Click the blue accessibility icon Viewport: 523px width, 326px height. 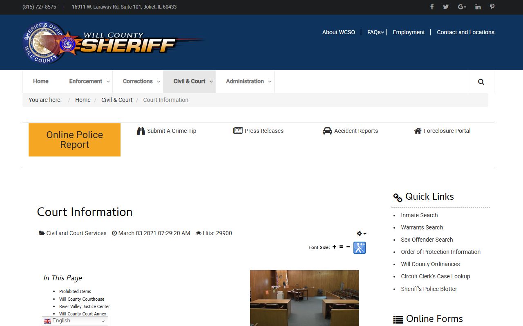tap(360, 248)
